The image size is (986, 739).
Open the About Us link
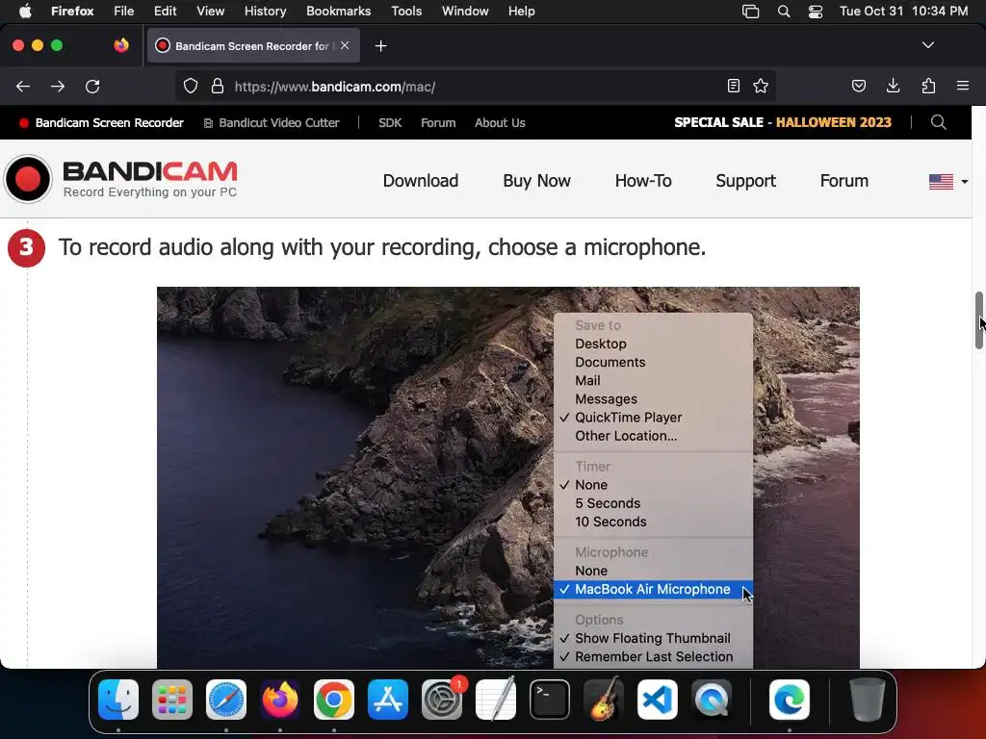[500, 123]
